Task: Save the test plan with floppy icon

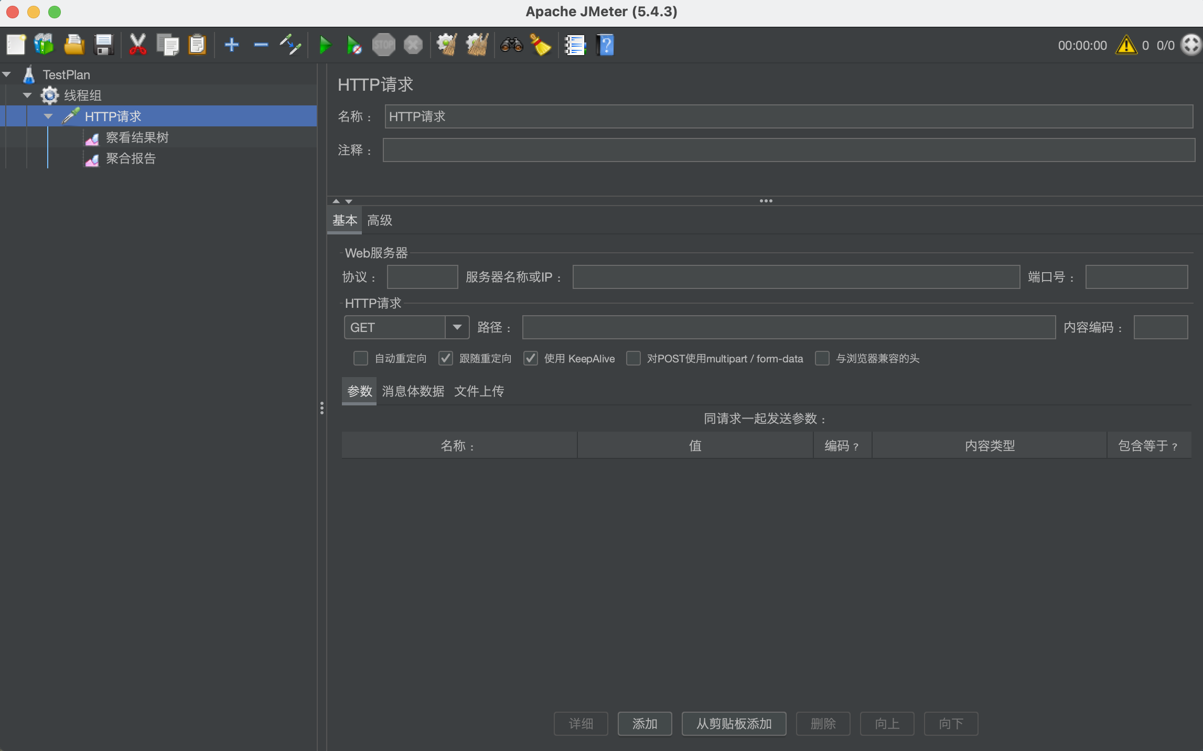Action: [x=104, y=45]
